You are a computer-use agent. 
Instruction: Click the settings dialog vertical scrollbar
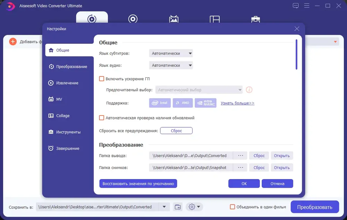coord(296,54)
